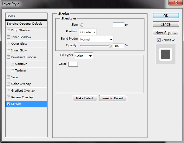Click the Size slider handle
This screenshot has height=143, width=184.
pyautogui.click(x=82, y=25)
